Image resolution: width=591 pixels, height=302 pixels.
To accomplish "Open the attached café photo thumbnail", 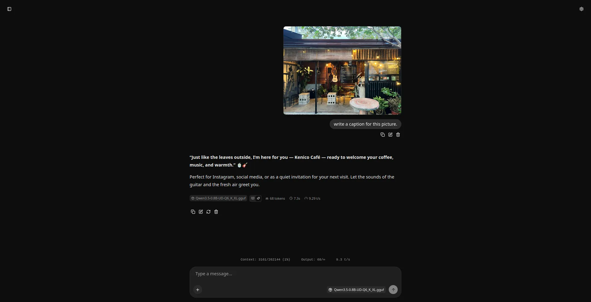I will click(342, 70).
